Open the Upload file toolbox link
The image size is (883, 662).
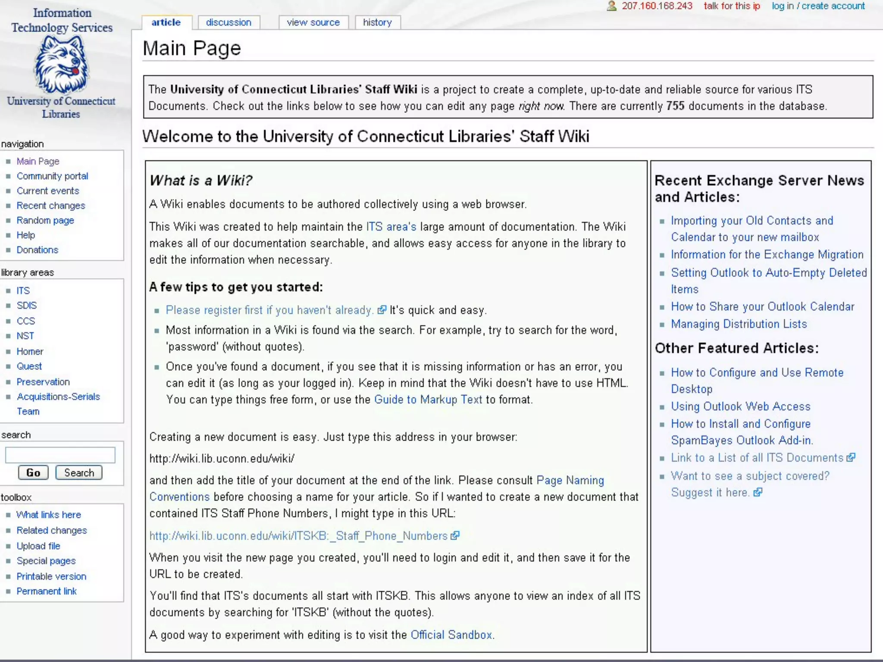tap(38, 546)
